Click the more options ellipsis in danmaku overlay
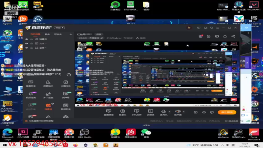Viewport: 263px width, 148px height. [x=69, y=75]
